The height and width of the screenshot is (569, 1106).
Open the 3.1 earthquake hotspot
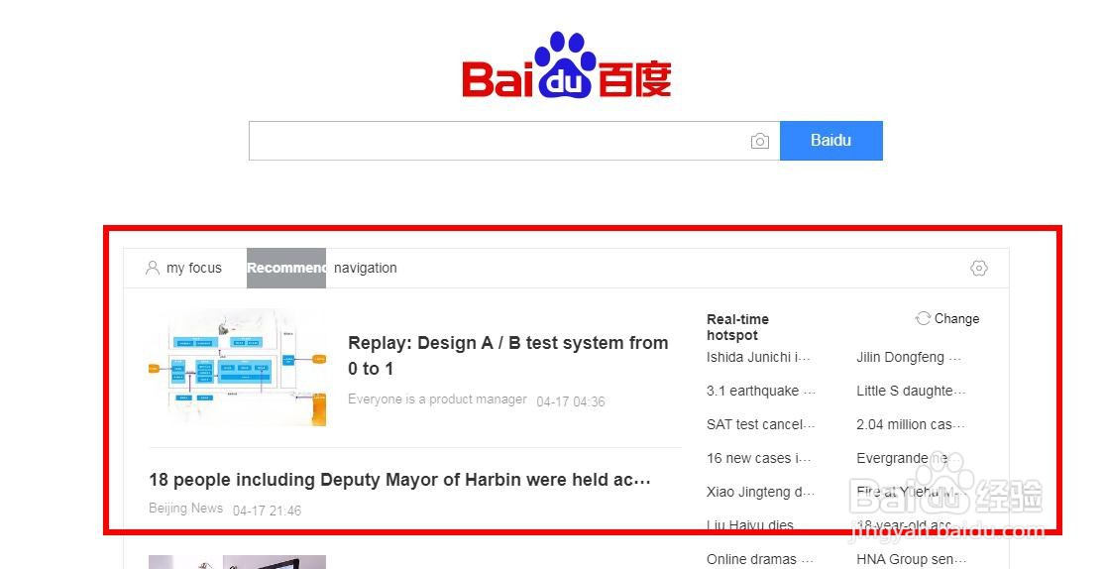click(x=761, y=392)
